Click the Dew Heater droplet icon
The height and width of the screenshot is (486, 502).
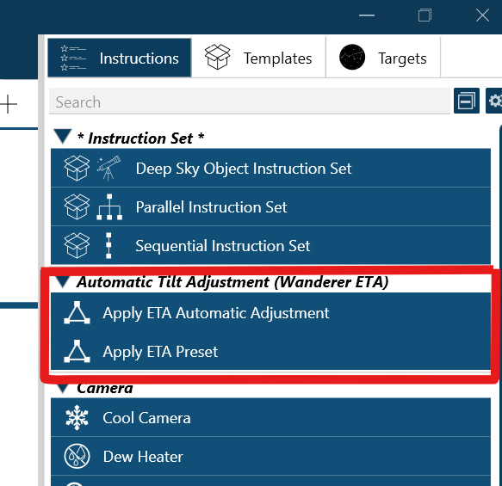point(77,456)
